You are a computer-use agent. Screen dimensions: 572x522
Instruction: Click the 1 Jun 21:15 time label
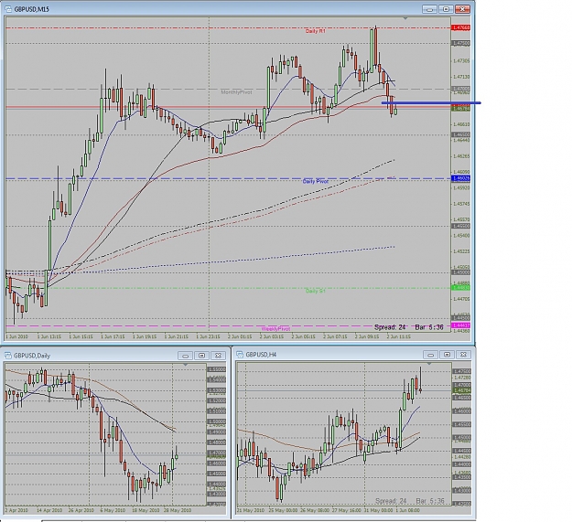click(177, 336)
